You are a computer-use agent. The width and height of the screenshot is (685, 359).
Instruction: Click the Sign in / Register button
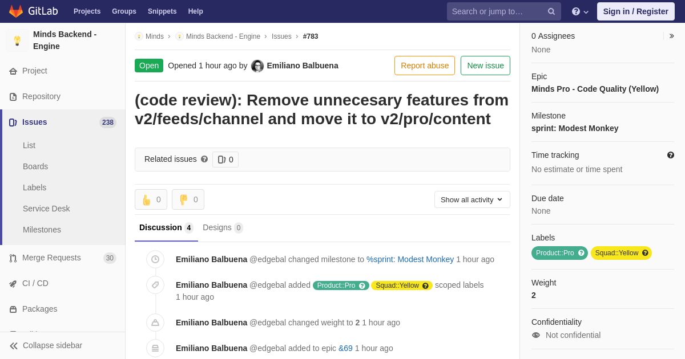coord(635,11)
